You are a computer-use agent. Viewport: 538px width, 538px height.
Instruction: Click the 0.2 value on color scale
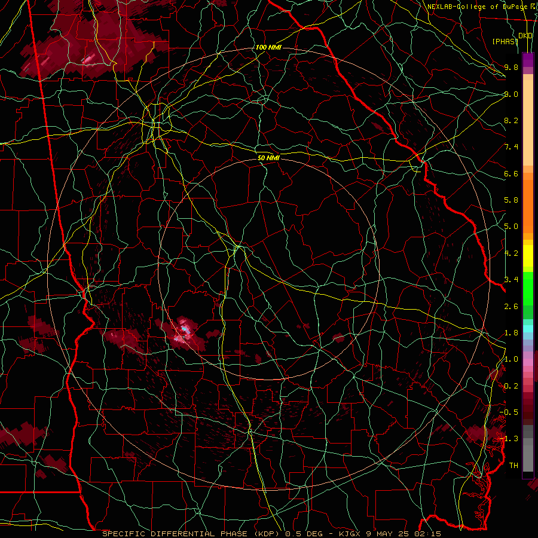pyautogui.click(x=511, y=386)
